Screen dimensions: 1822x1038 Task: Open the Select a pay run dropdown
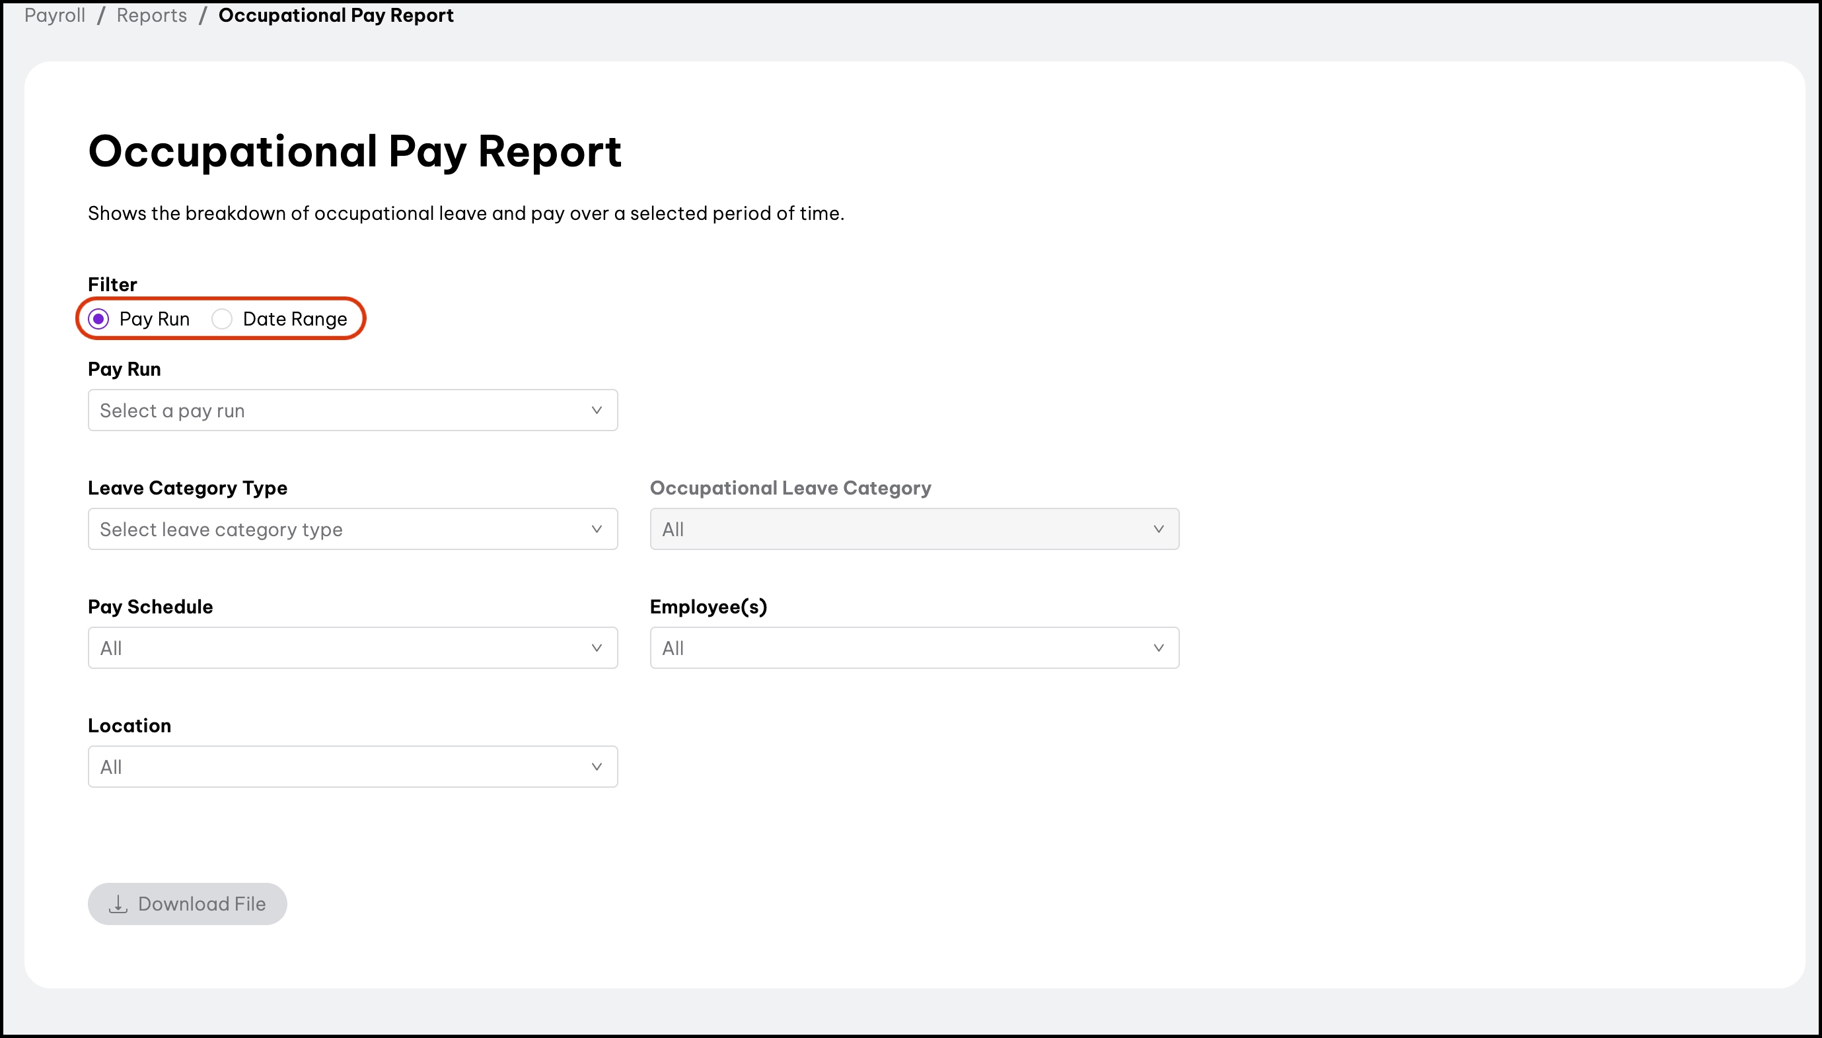tap(352, 410)
